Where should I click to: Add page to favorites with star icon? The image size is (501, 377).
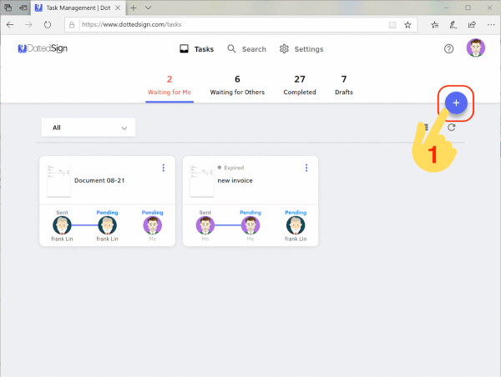[x=407, y=25]
